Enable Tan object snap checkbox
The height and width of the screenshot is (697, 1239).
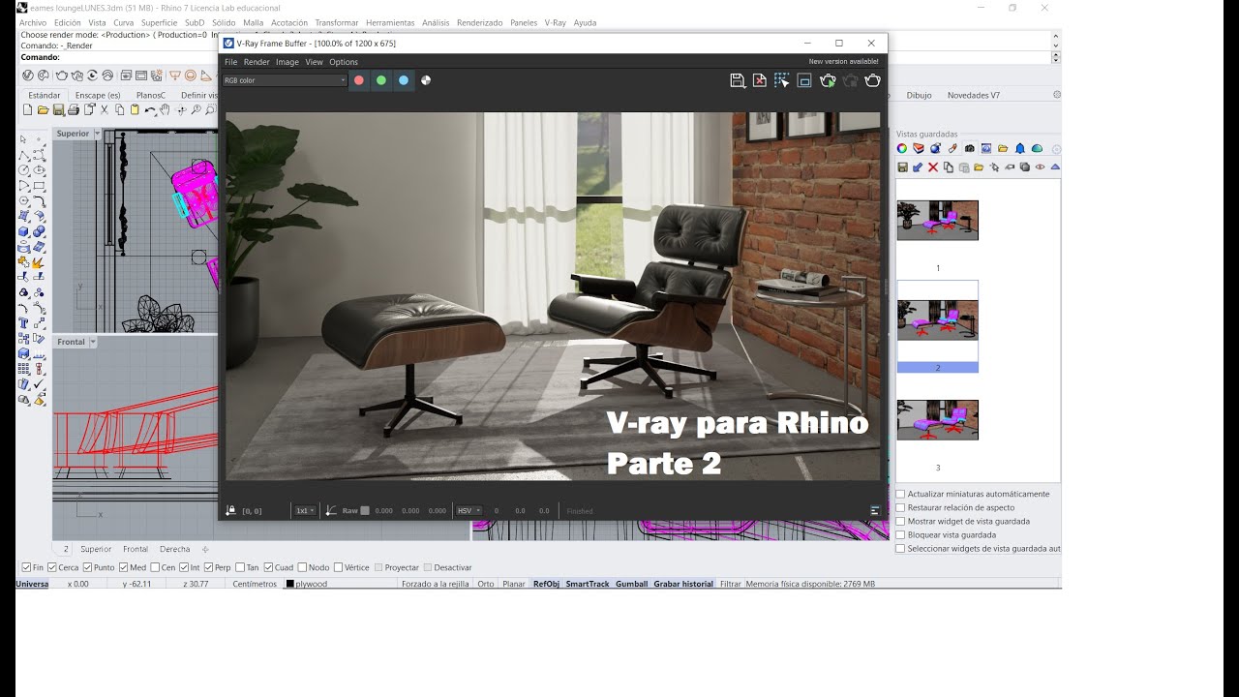click(239, 567)
